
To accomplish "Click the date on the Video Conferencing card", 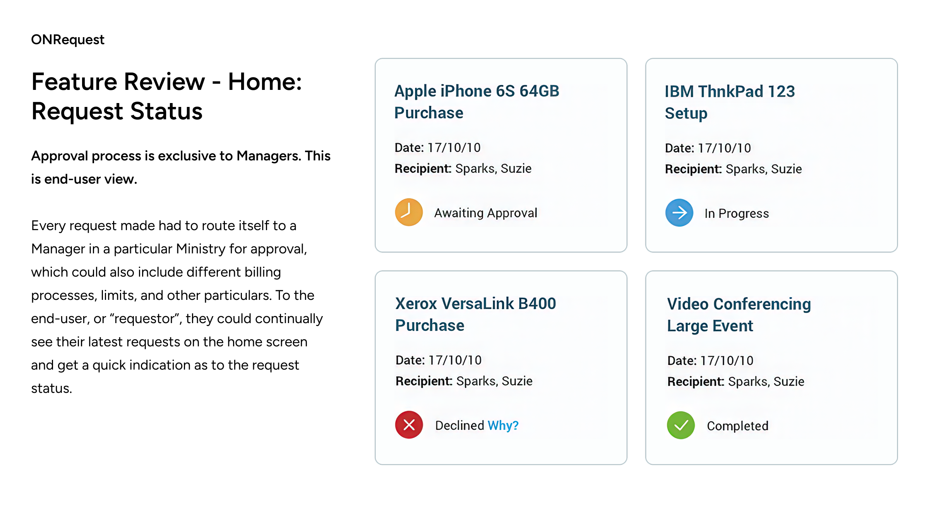I will (710, 361).
